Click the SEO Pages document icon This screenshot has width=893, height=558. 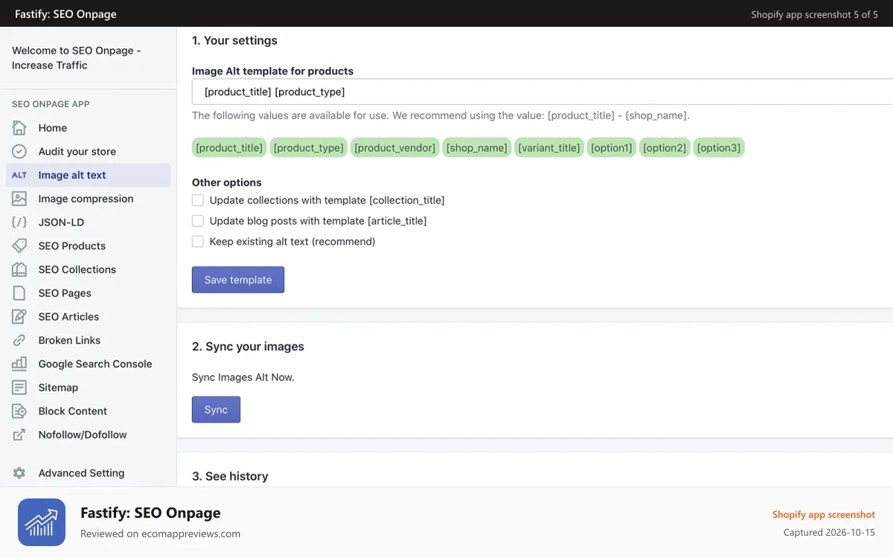[19, 293]
